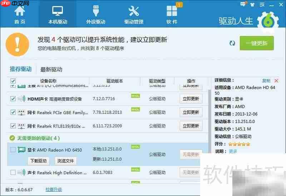This screenshot has height=196, width=286.
Task: Click the 驱动版本 column header
Action: tap(115, 81)
